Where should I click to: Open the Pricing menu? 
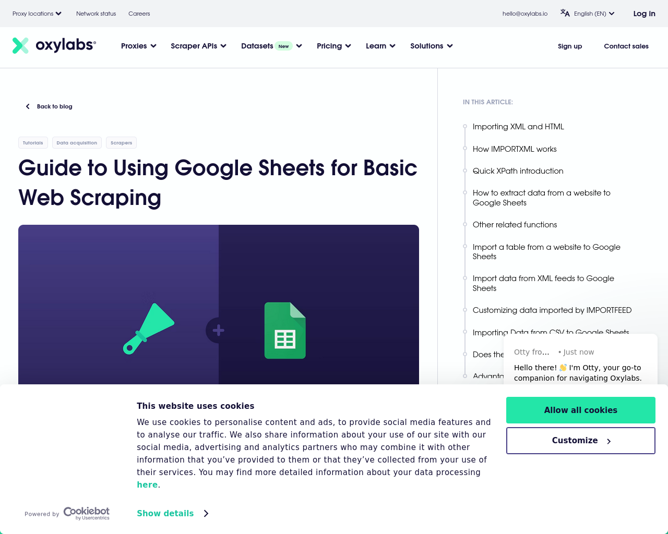pyautogui.click(x=334, y=46)
